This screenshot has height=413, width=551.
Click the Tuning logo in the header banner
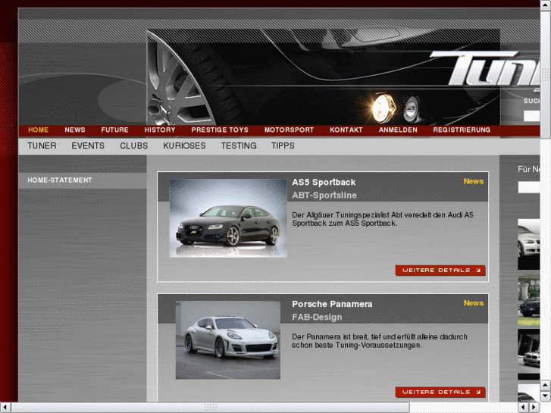coord(487,68)
